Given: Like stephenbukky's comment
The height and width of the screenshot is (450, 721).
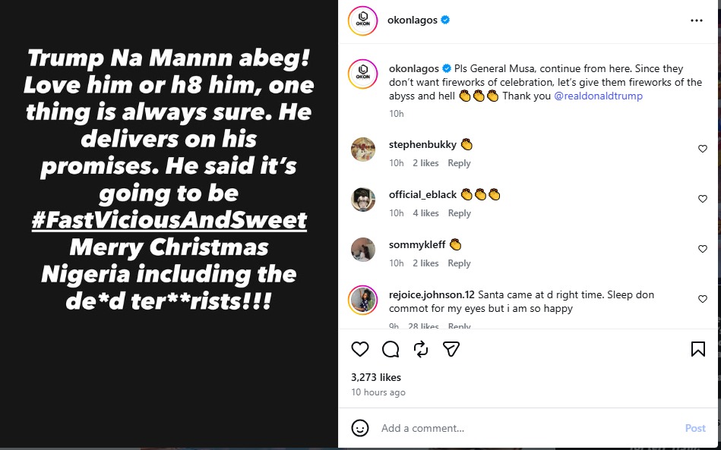Looking at the screenshot, I should (703, 149).
